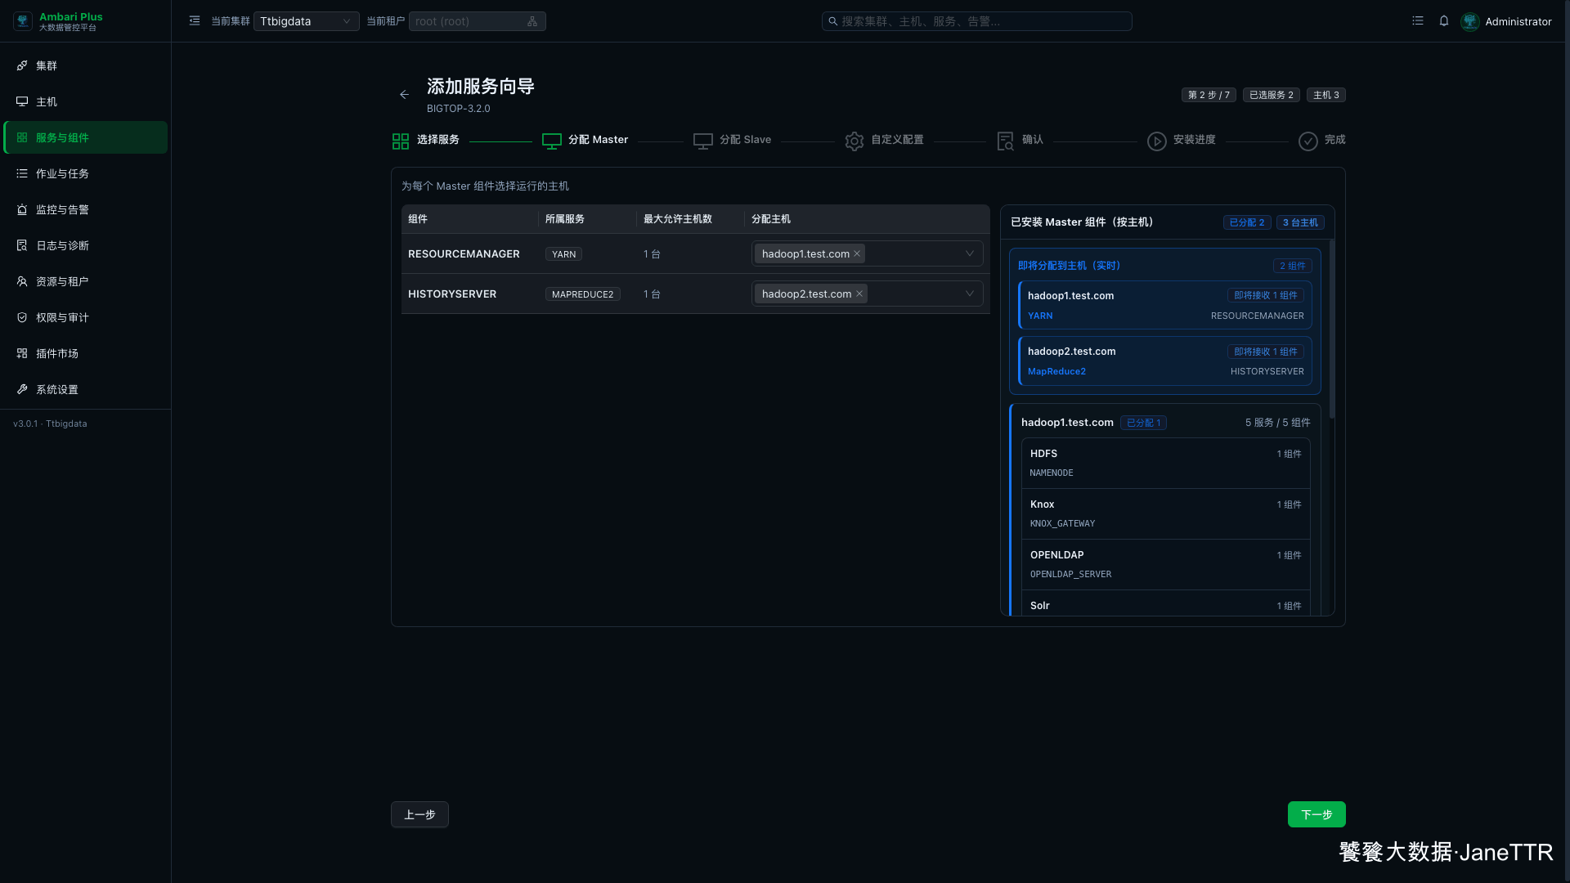This screenshot has width=1570, height=883.
Task: Click the Administrator user name
Action: click(1518, 21)
